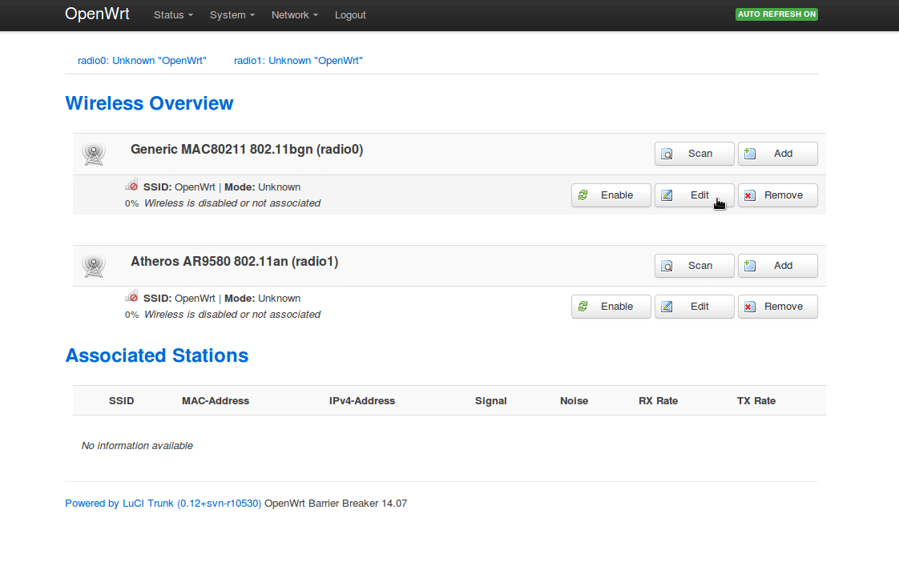Image resolution: width=899 pixels, height=566 pixels.
Task: Open the Network dropdown menu
Action: 294,15
